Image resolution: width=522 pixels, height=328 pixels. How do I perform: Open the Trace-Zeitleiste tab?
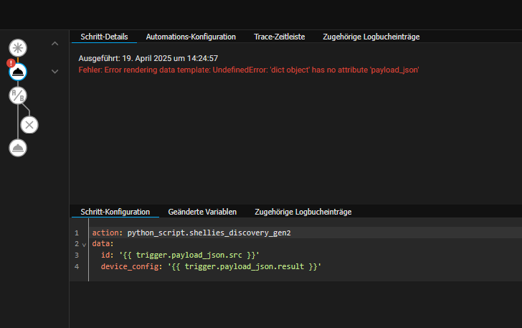(x=280, y=37)
